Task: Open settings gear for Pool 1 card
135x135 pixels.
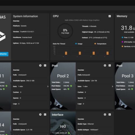Action: pos(40,66)
